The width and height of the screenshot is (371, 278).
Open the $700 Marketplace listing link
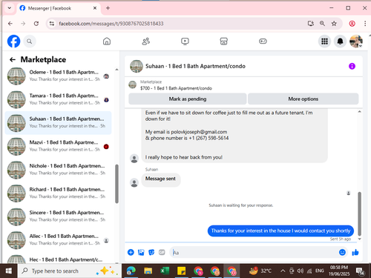point(176,88)
